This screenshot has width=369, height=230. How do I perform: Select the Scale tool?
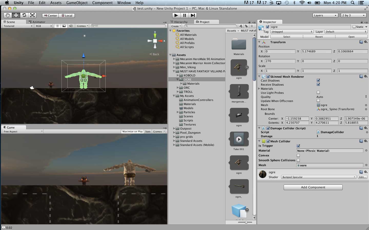(x=32, y=15)
